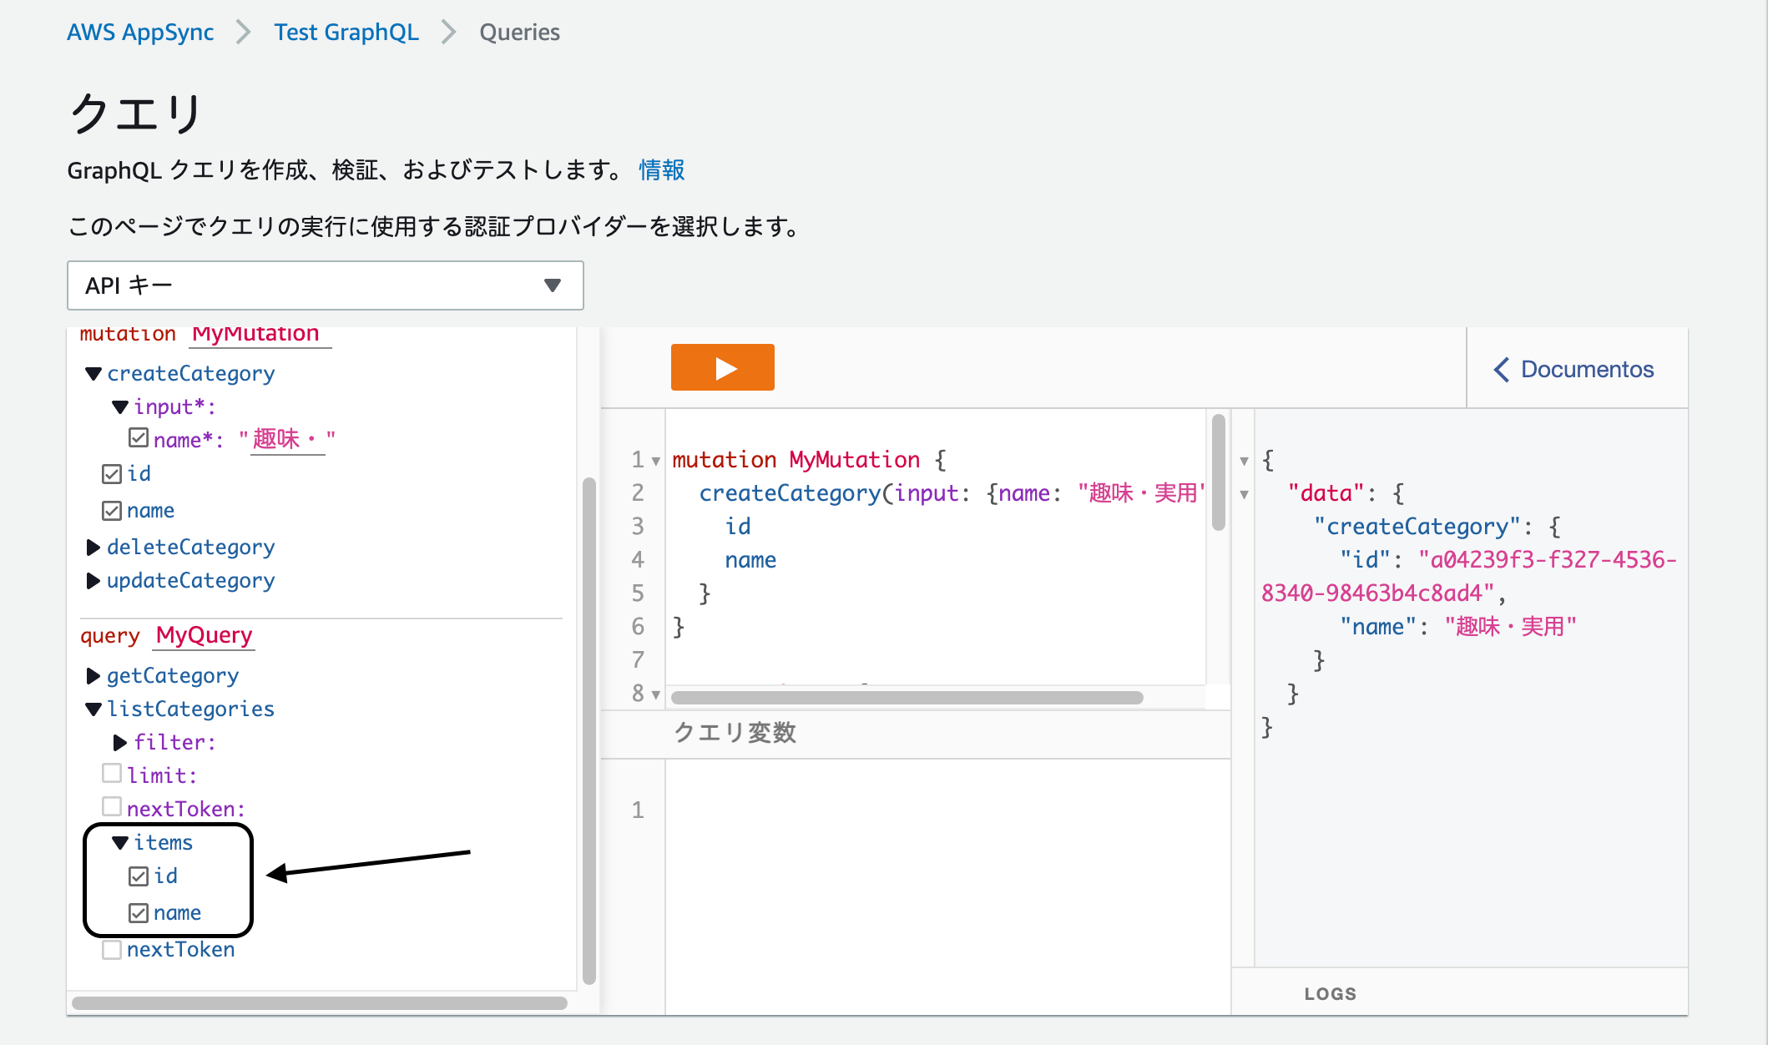
Task: Collapse the listCategories query
Action: click(93, 709)
